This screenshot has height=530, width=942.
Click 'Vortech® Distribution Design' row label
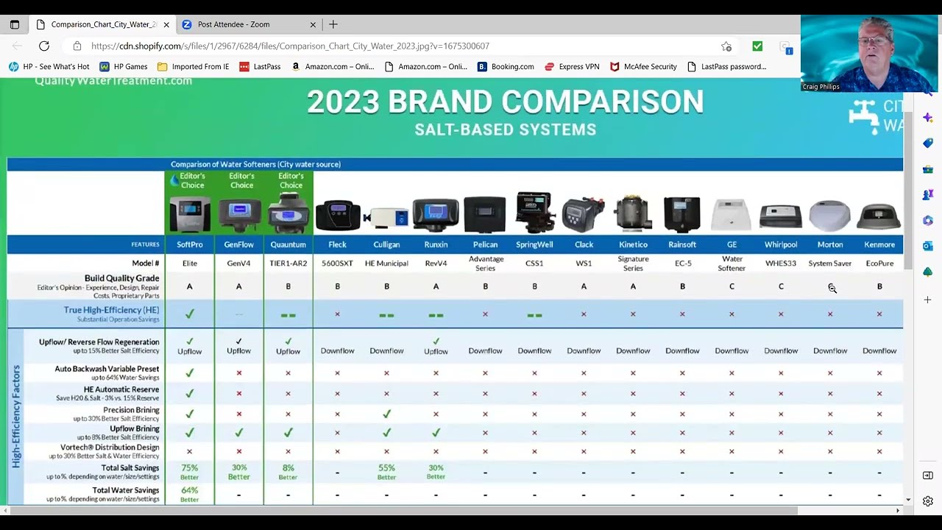point(110,447)
